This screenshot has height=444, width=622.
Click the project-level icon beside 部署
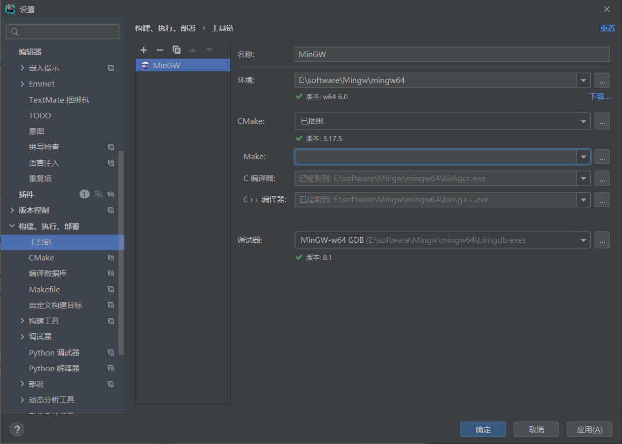111,384
